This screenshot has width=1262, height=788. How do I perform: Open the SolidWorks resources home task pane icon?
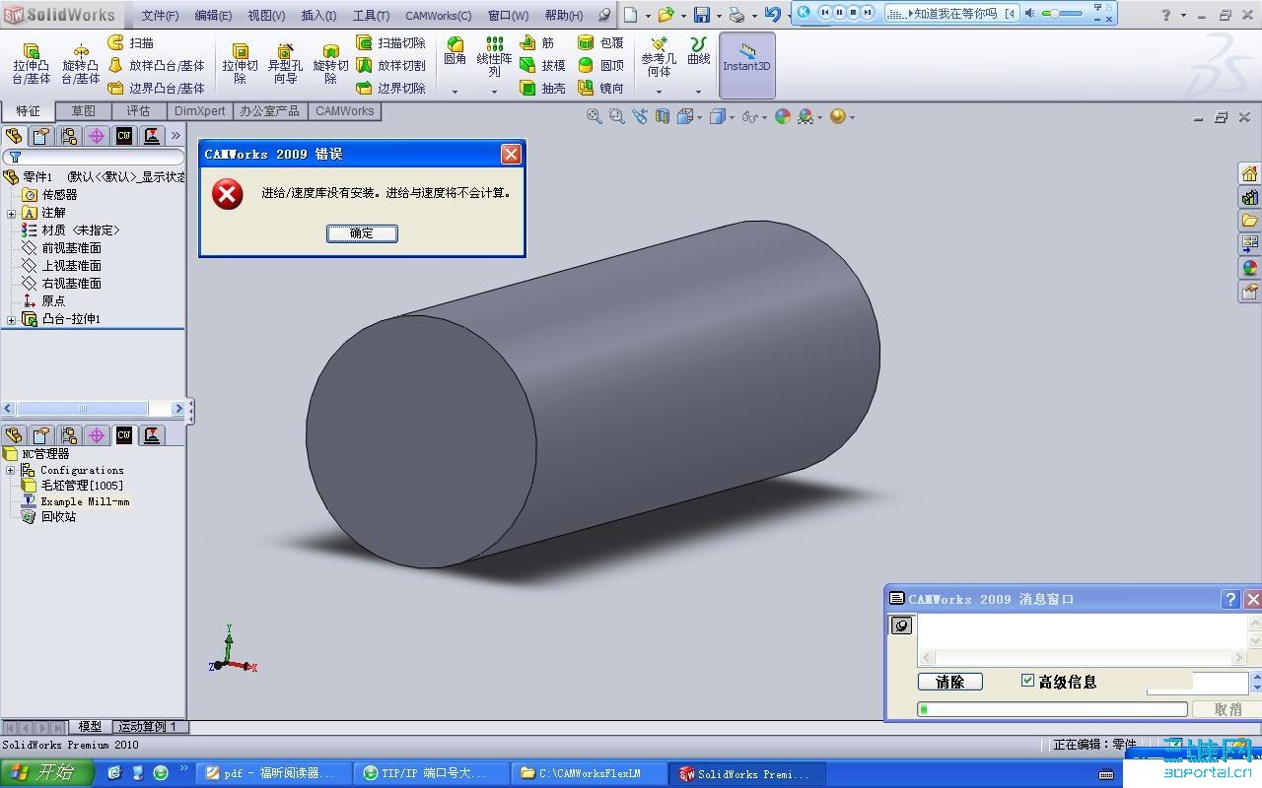1250,173
